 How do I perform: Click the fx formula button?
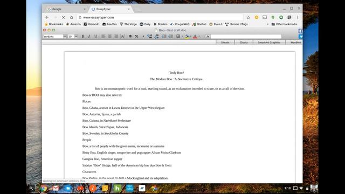tap(208, 36)
